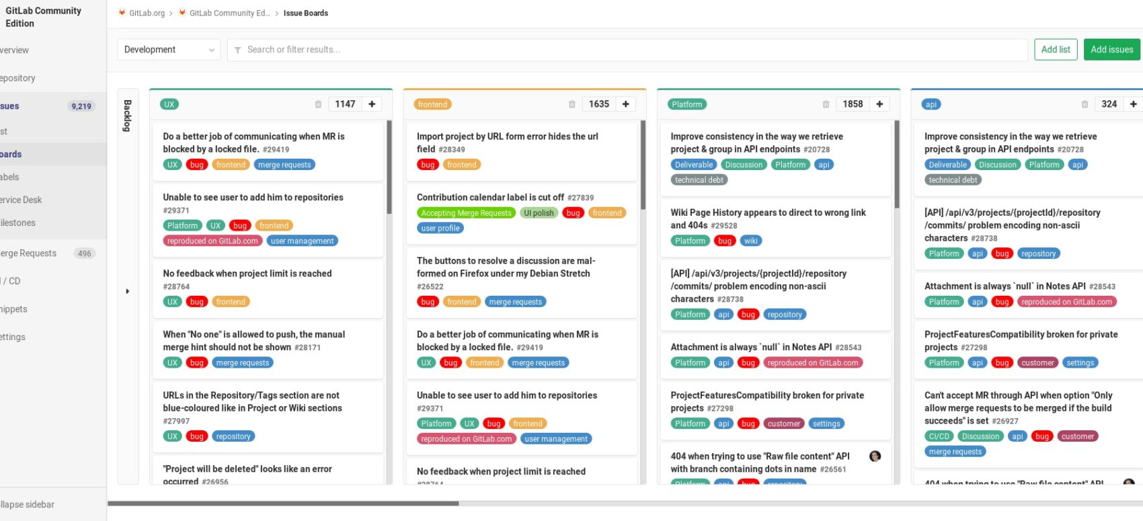Click plus icon to add UX issue
The image size is (1143, 521).
tap(372, 104)
